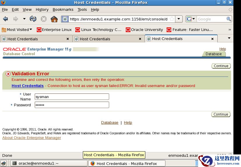Click the site identity icon in address bar

(65, 19)
